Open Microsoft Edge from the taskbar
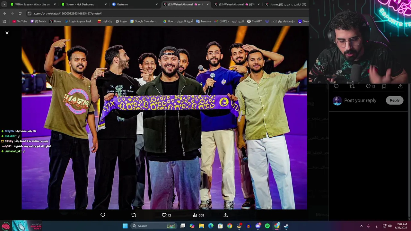Image resolution: width=411 pixels, height=231 pixels. tap(211, 226)
